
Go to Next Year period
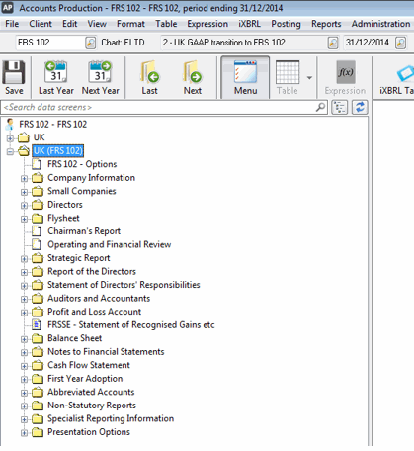pyautogui.click(x=101, y=78)
